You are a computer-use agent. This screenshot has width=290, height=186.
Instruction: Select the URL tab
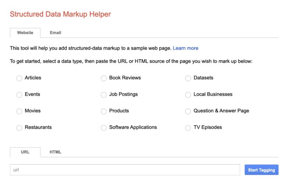(25, 152)
